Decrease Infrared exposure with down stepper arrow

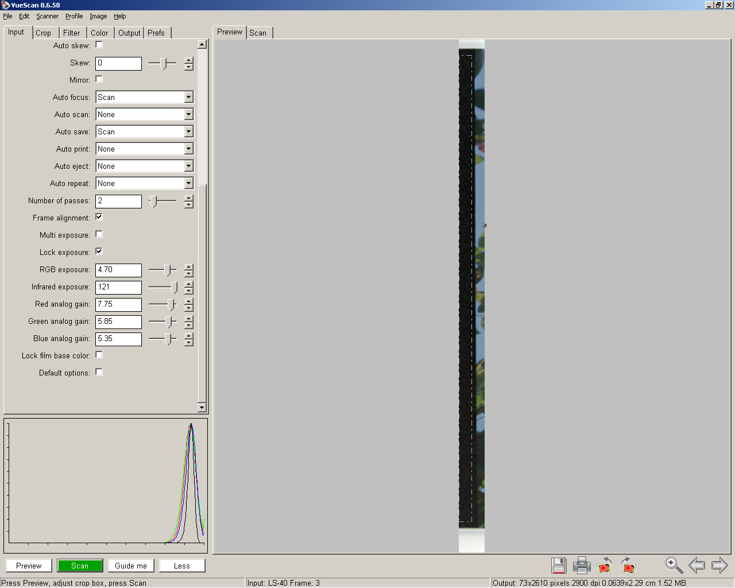pos(189,291)
